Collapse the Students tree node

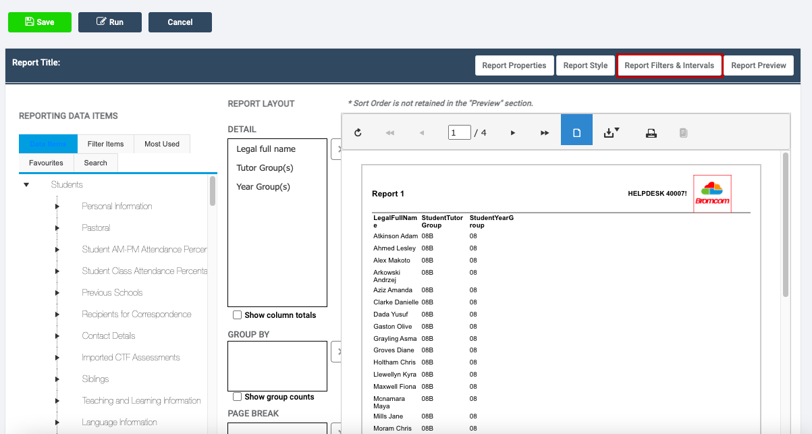point(26,184)
